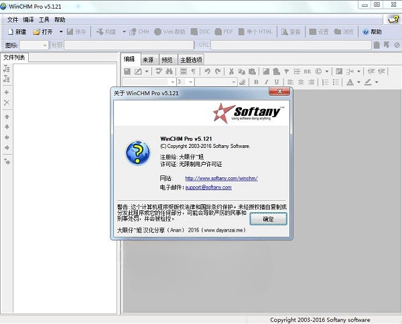This screenshot has width=402, height=324.
Task: Toggle Italic formatting button
Action: pyautogui.click(x=265, y=82)
